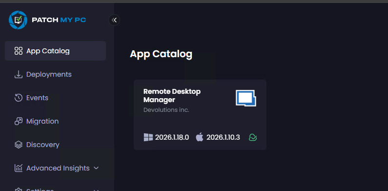Click the Migration arrow icon
388x191 pixels.
tap(19, 121)
